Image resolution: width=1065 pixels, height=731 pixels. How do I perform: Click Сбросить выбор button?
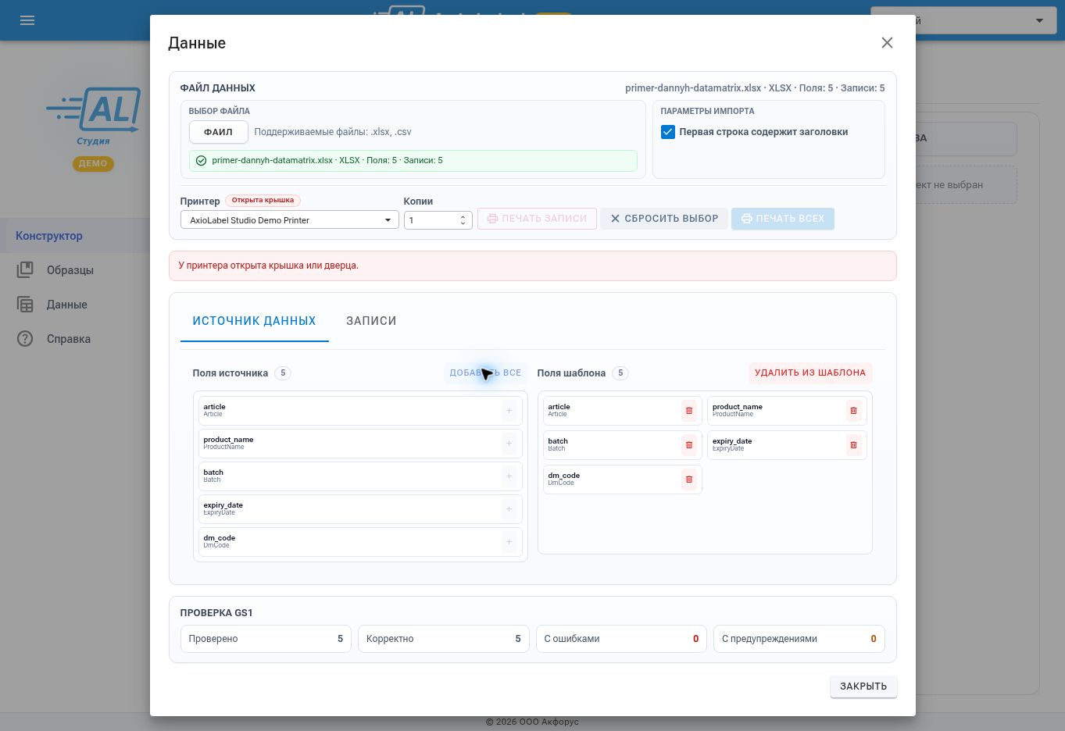[x=664, y=219]
